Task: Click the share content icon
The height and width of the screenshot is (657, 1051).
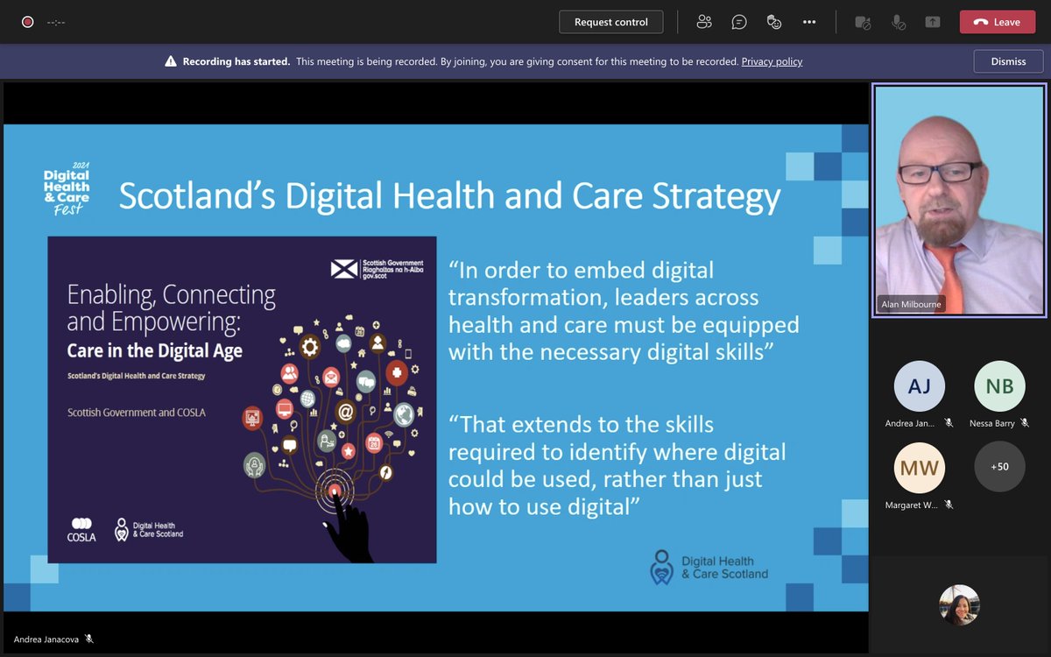Action: [x=932, y=23]
